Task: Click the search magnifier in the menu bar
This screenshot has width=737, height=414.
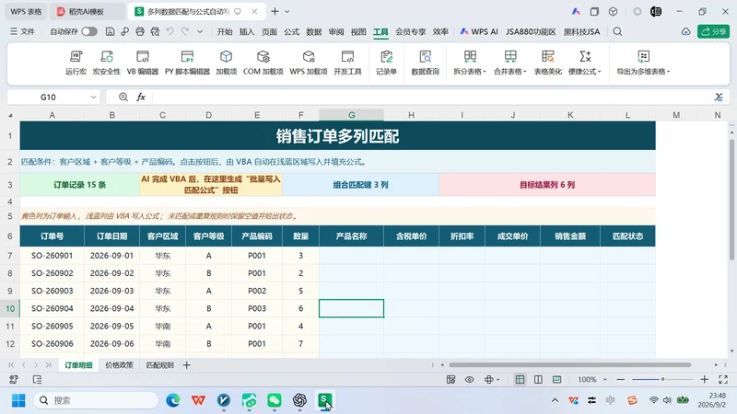Action: click(617, 31)
